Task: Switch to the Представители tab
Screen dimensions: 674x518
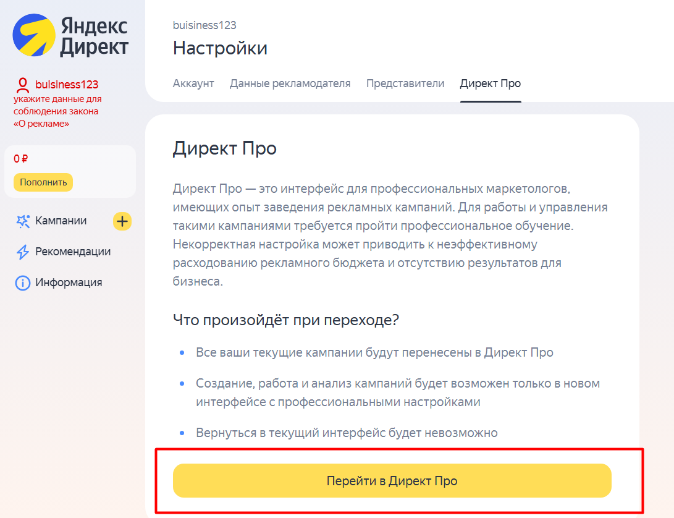Action: [x=405, y=83]
